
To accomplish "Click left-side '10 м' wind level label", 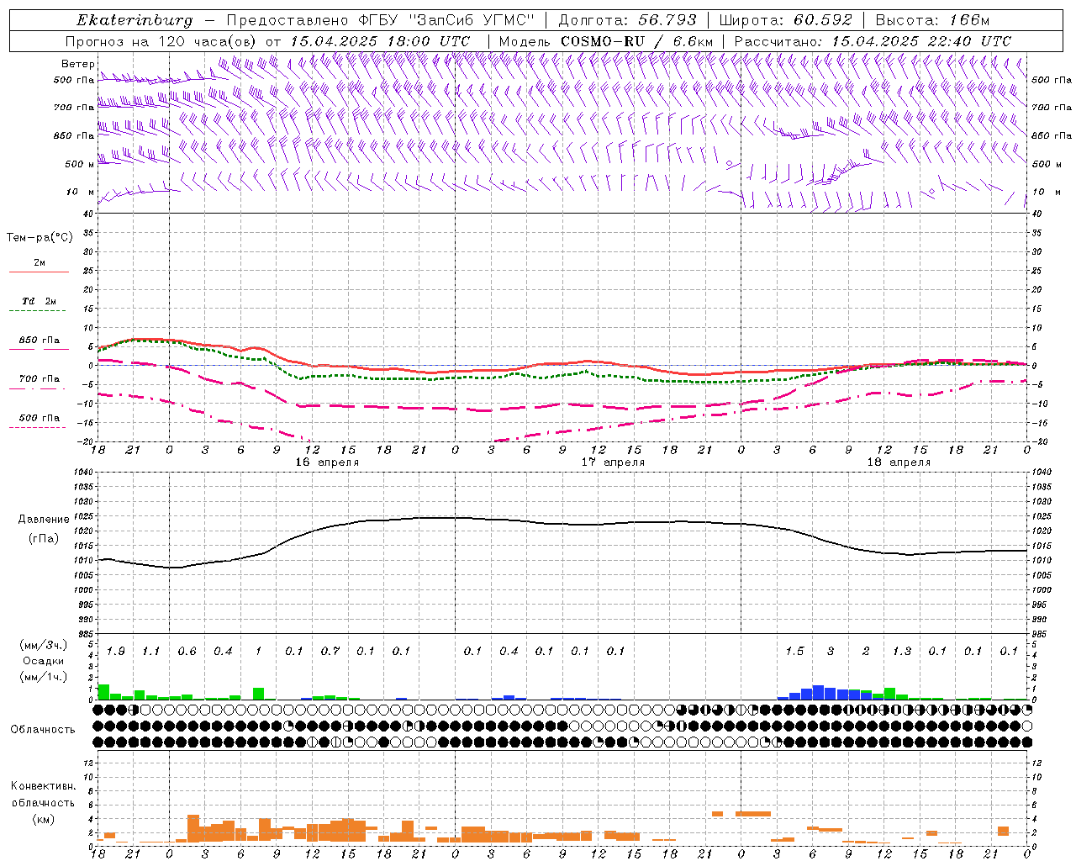I will pyautogui.click(x=80, y=192).
